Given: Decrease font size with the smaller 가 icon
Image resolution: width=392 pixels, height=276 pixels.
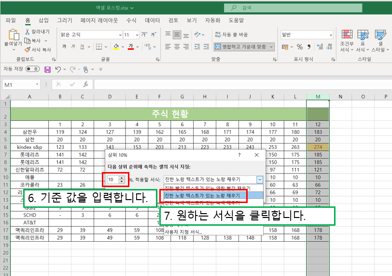Looking at the screenshot, I should [x=153, y=34].
